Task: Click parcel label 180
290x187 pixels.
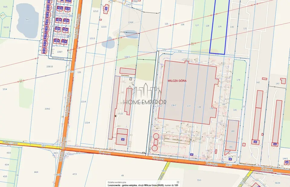Action: pos(233,131)
